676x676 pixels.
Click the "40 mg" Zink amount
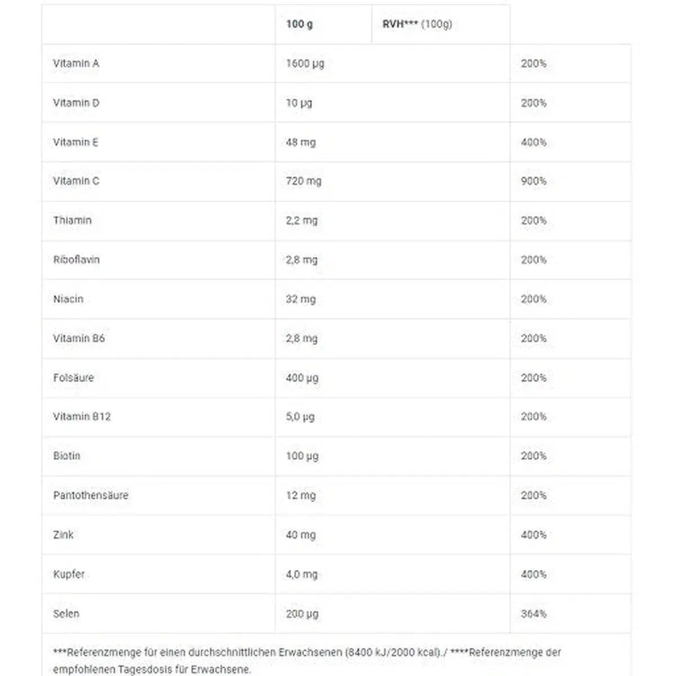click(300, 535)
